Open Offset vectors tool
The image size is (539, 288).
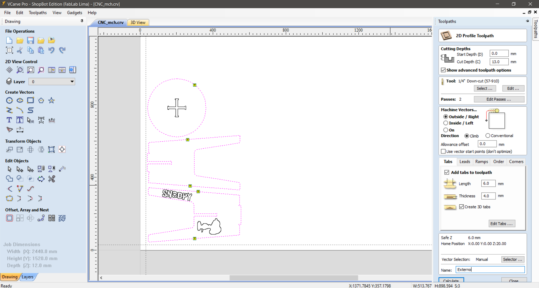coord(9,218)
